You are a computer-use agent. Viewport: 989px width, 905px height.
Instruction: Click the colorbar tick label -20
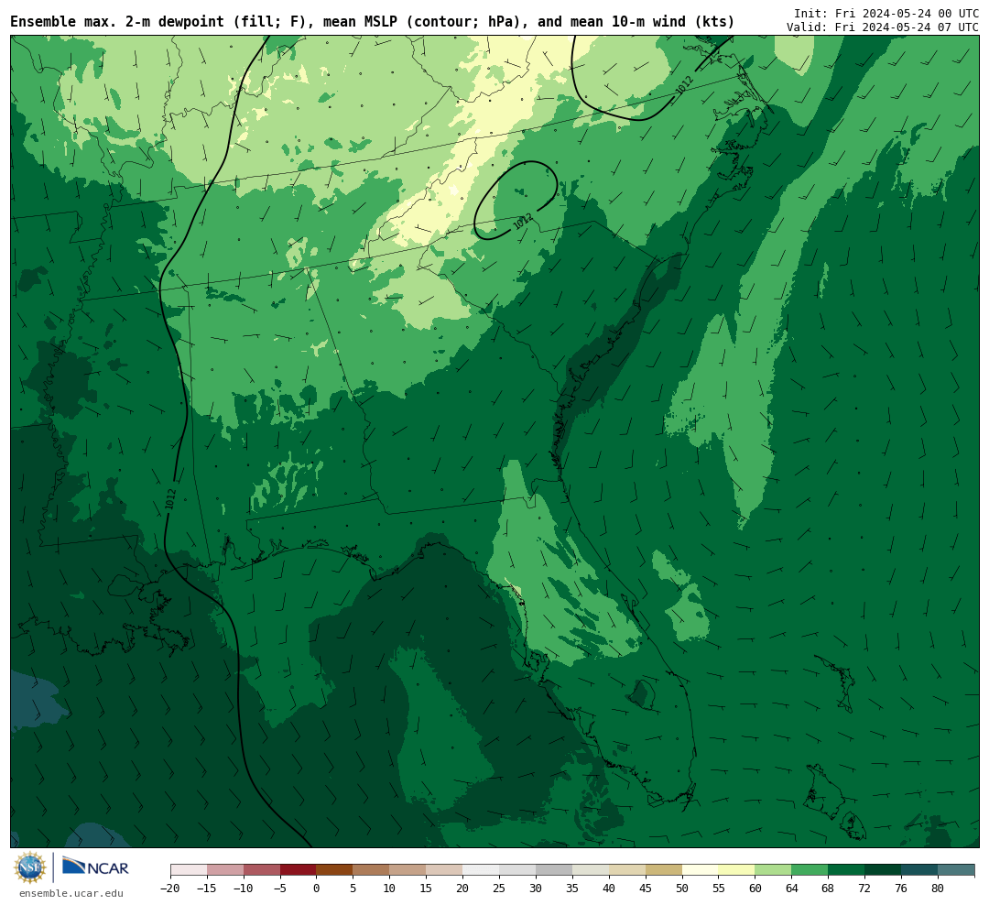click(170, 889)
